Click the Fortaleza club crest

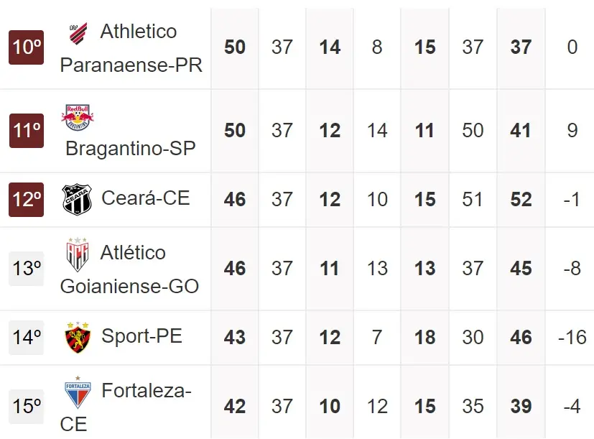[x=77, y=393]
